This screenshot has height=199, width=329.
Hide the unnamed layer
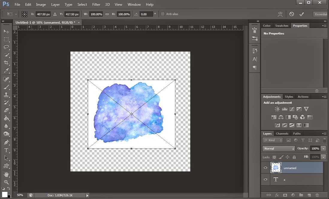pyautogui.click(x=265, y=168)
